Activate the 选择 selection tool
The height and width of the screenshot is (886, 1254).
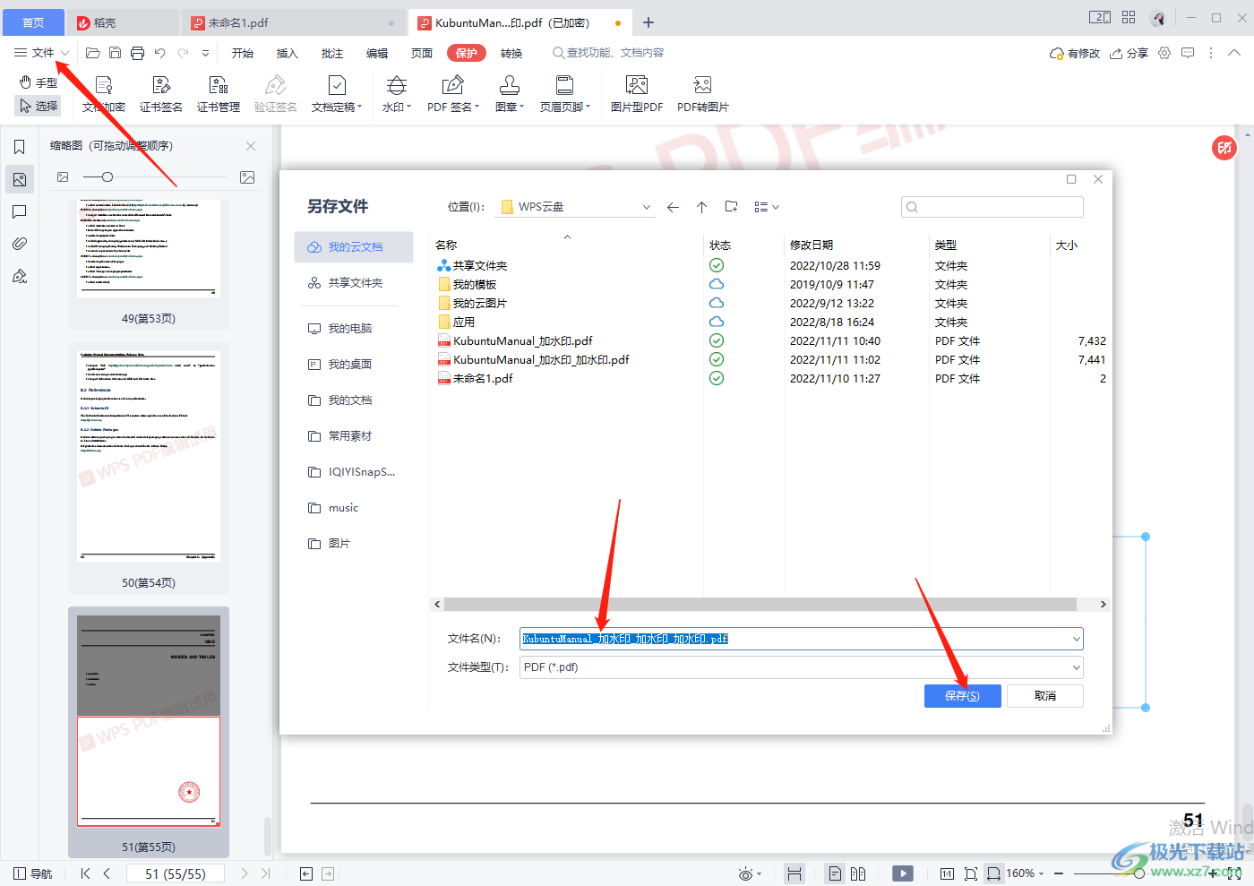click(x=39, y=106)
